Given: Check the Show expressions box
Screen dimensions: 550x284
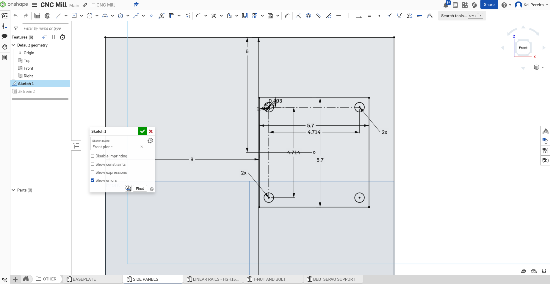Looking at the screenshot, I should [93, 172].
